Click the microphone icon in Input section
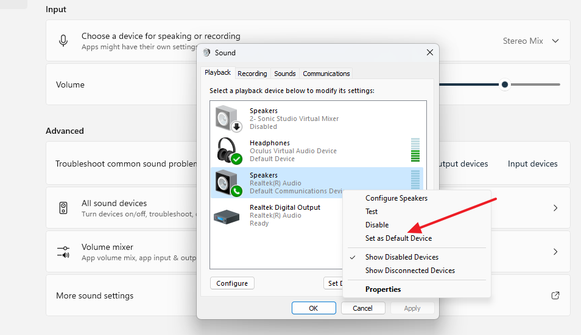This screenshot has height=335, width=581. point(63,41)
